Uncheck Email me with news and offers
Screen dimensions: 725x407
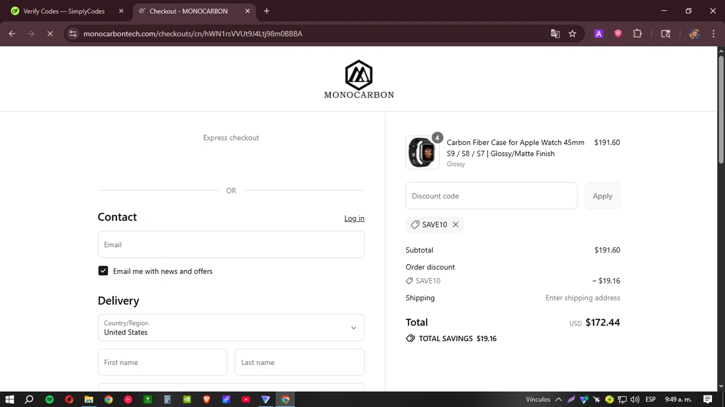103,271
